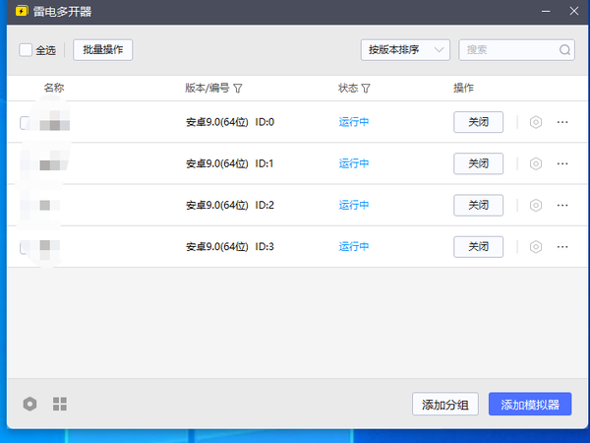The image size is (590, 443).
Task: Select the 安卓9.0(64位) ID:0 text
Action: 230,122
